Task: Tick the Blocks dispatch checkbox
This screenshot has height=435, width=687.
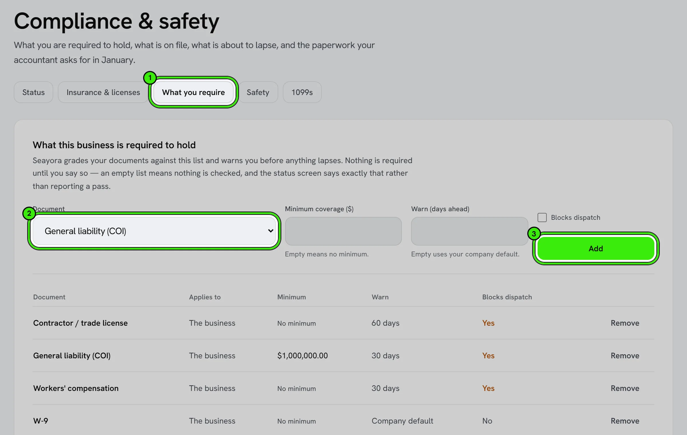Action: tap(542, 217)
